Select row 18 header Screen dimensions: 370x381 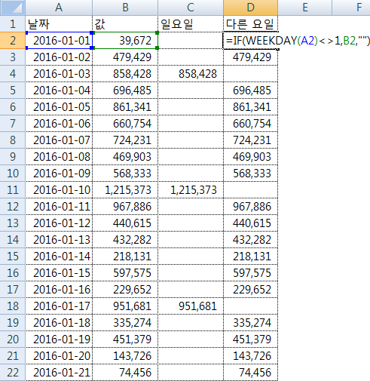point(13,306)
